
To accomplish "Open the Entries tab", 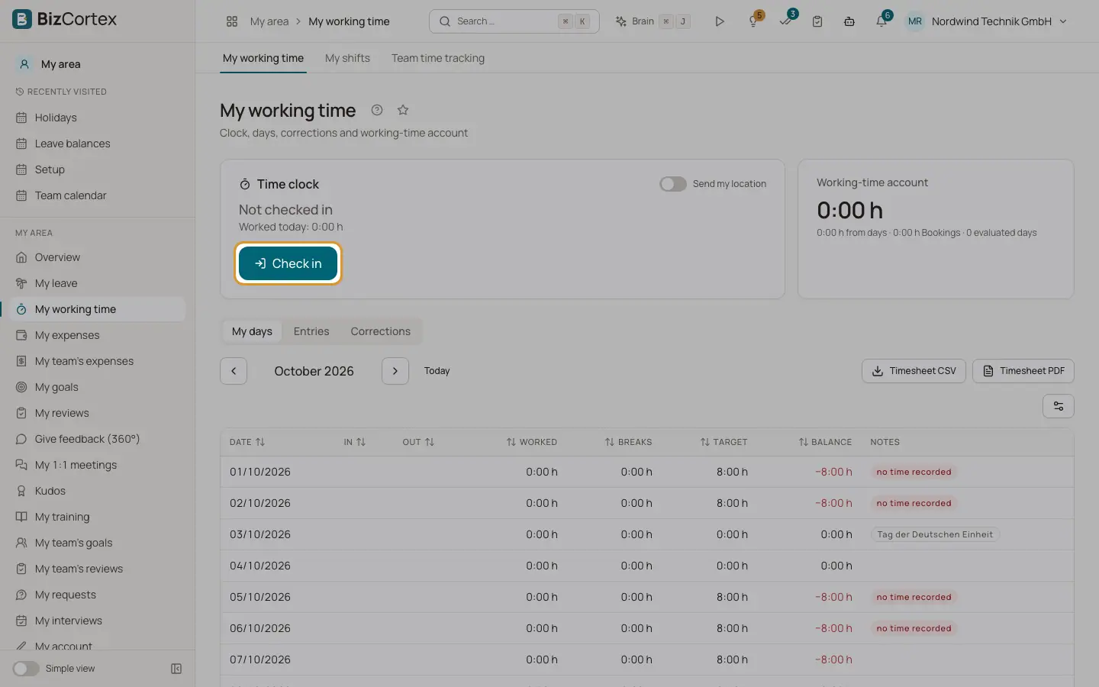I will (311, 331).
